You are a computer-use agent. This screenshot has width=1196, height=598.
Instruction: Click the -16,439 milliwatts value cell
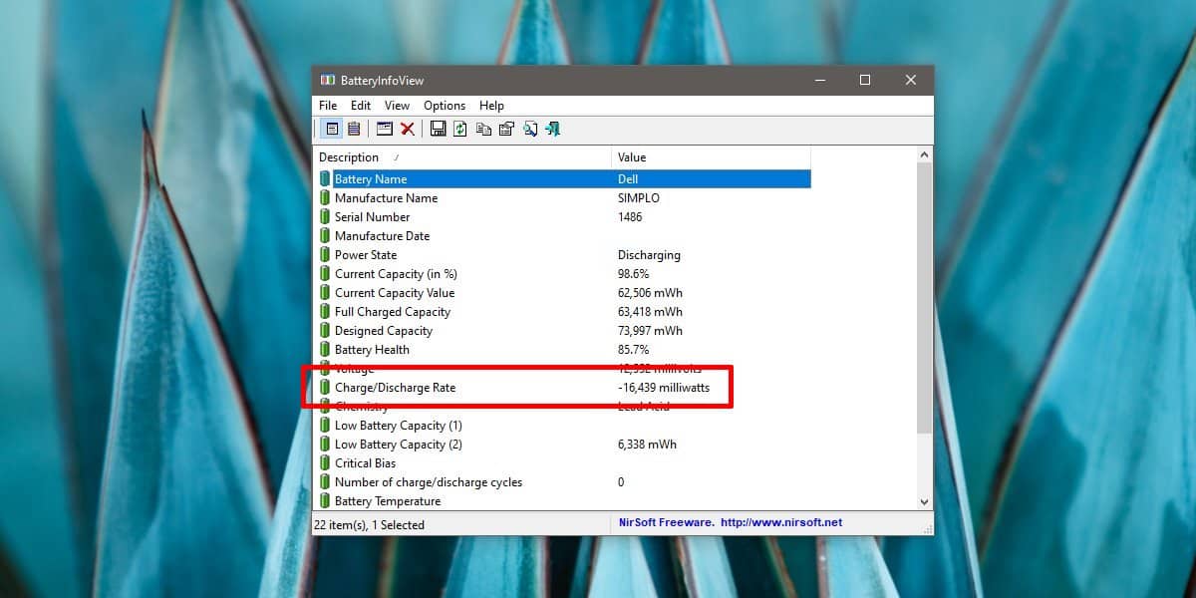tap(664, 388)
